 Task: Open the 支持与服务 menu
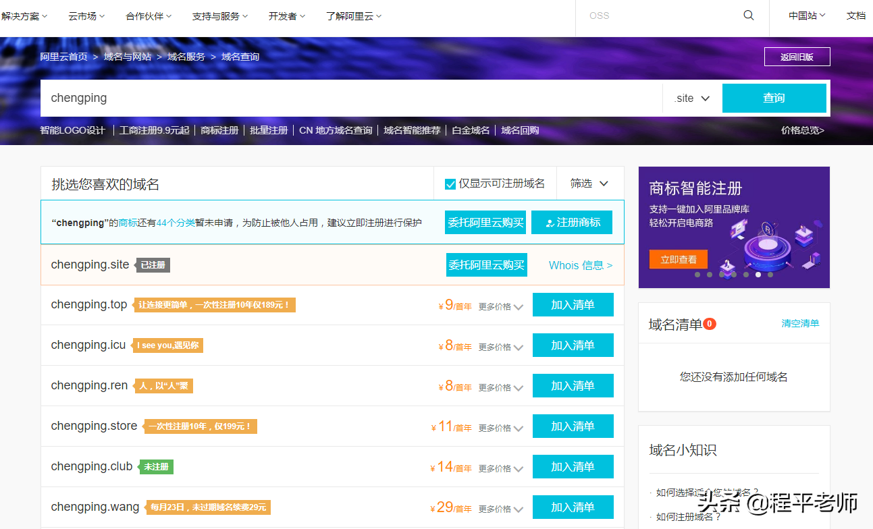220,16
